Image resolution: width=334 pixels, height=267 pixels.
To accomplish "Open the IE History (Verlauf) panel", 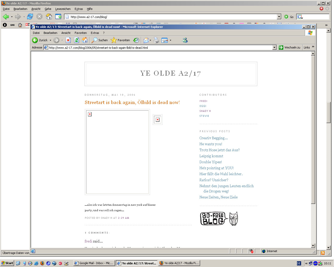I will coord(136,40).
